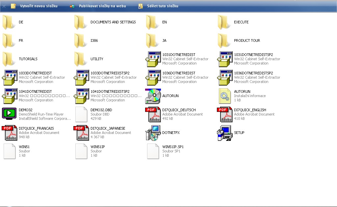Select the DI7QUICK_JAPANESE PDF icon

point(81,133)
